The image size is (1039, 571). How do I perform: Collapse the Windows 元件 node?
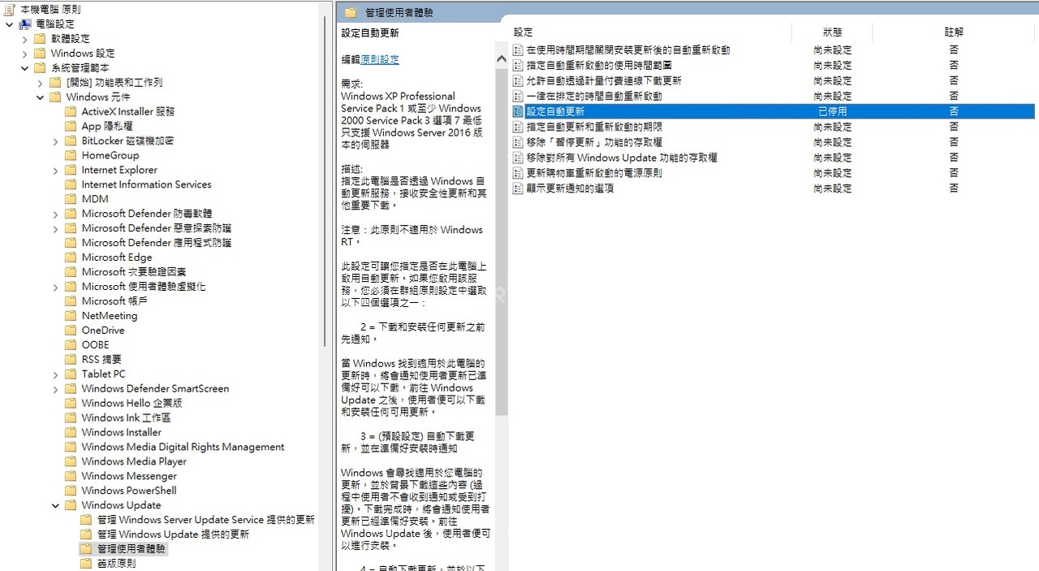point(40,97)
